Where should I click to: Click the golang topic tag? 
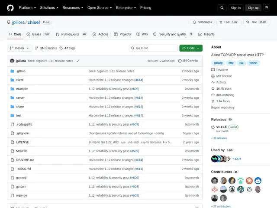[218, 63]
